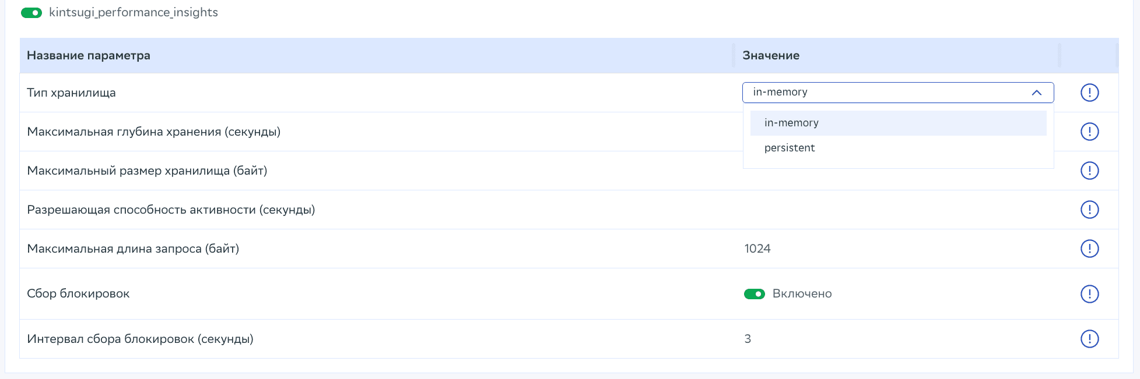The width and height of the screenshot is (1140, 379).
Task: Edit the lock collection interval value 3
Action: pos(748,339)
